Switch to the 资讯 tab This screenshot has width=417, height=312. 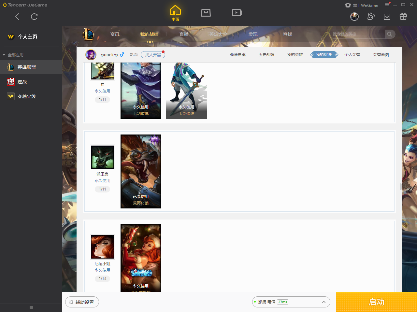coord(115,34)
